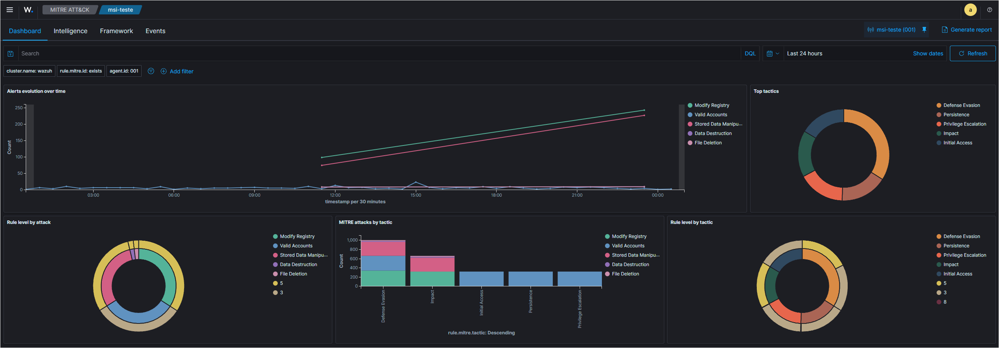This screenshot has width=999, height=348.
Task: Switch to the Dashboard tab
Action: (x=25, y=31)
